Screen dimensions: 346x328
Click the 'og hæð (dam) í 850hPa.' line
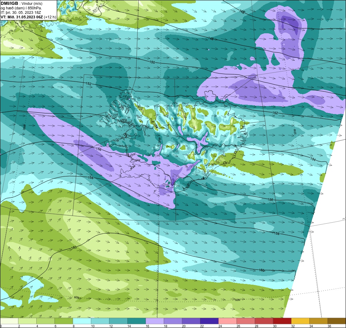(21, 8)
